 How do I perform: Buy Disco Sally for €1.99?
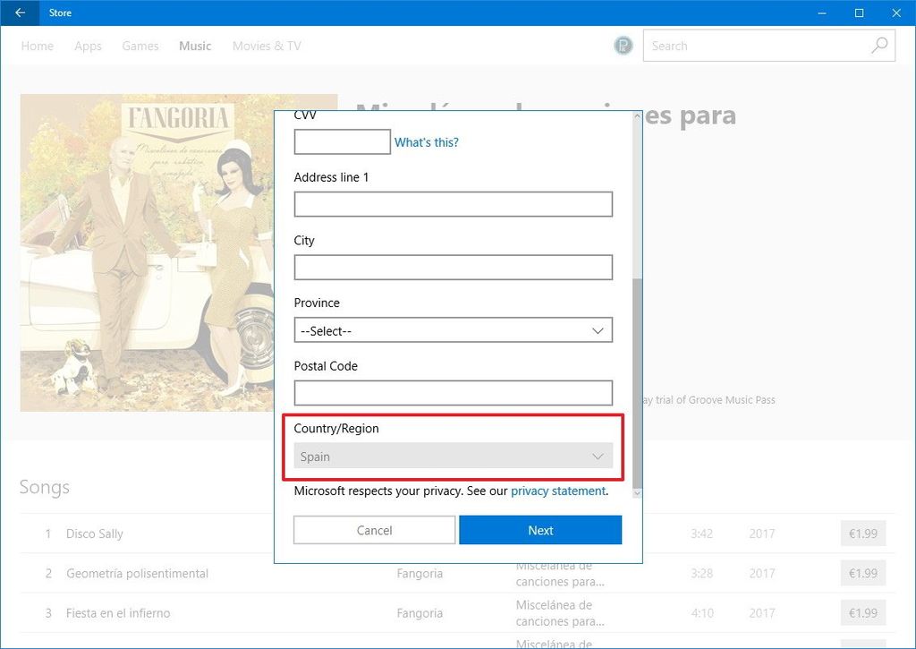(861, 533)
